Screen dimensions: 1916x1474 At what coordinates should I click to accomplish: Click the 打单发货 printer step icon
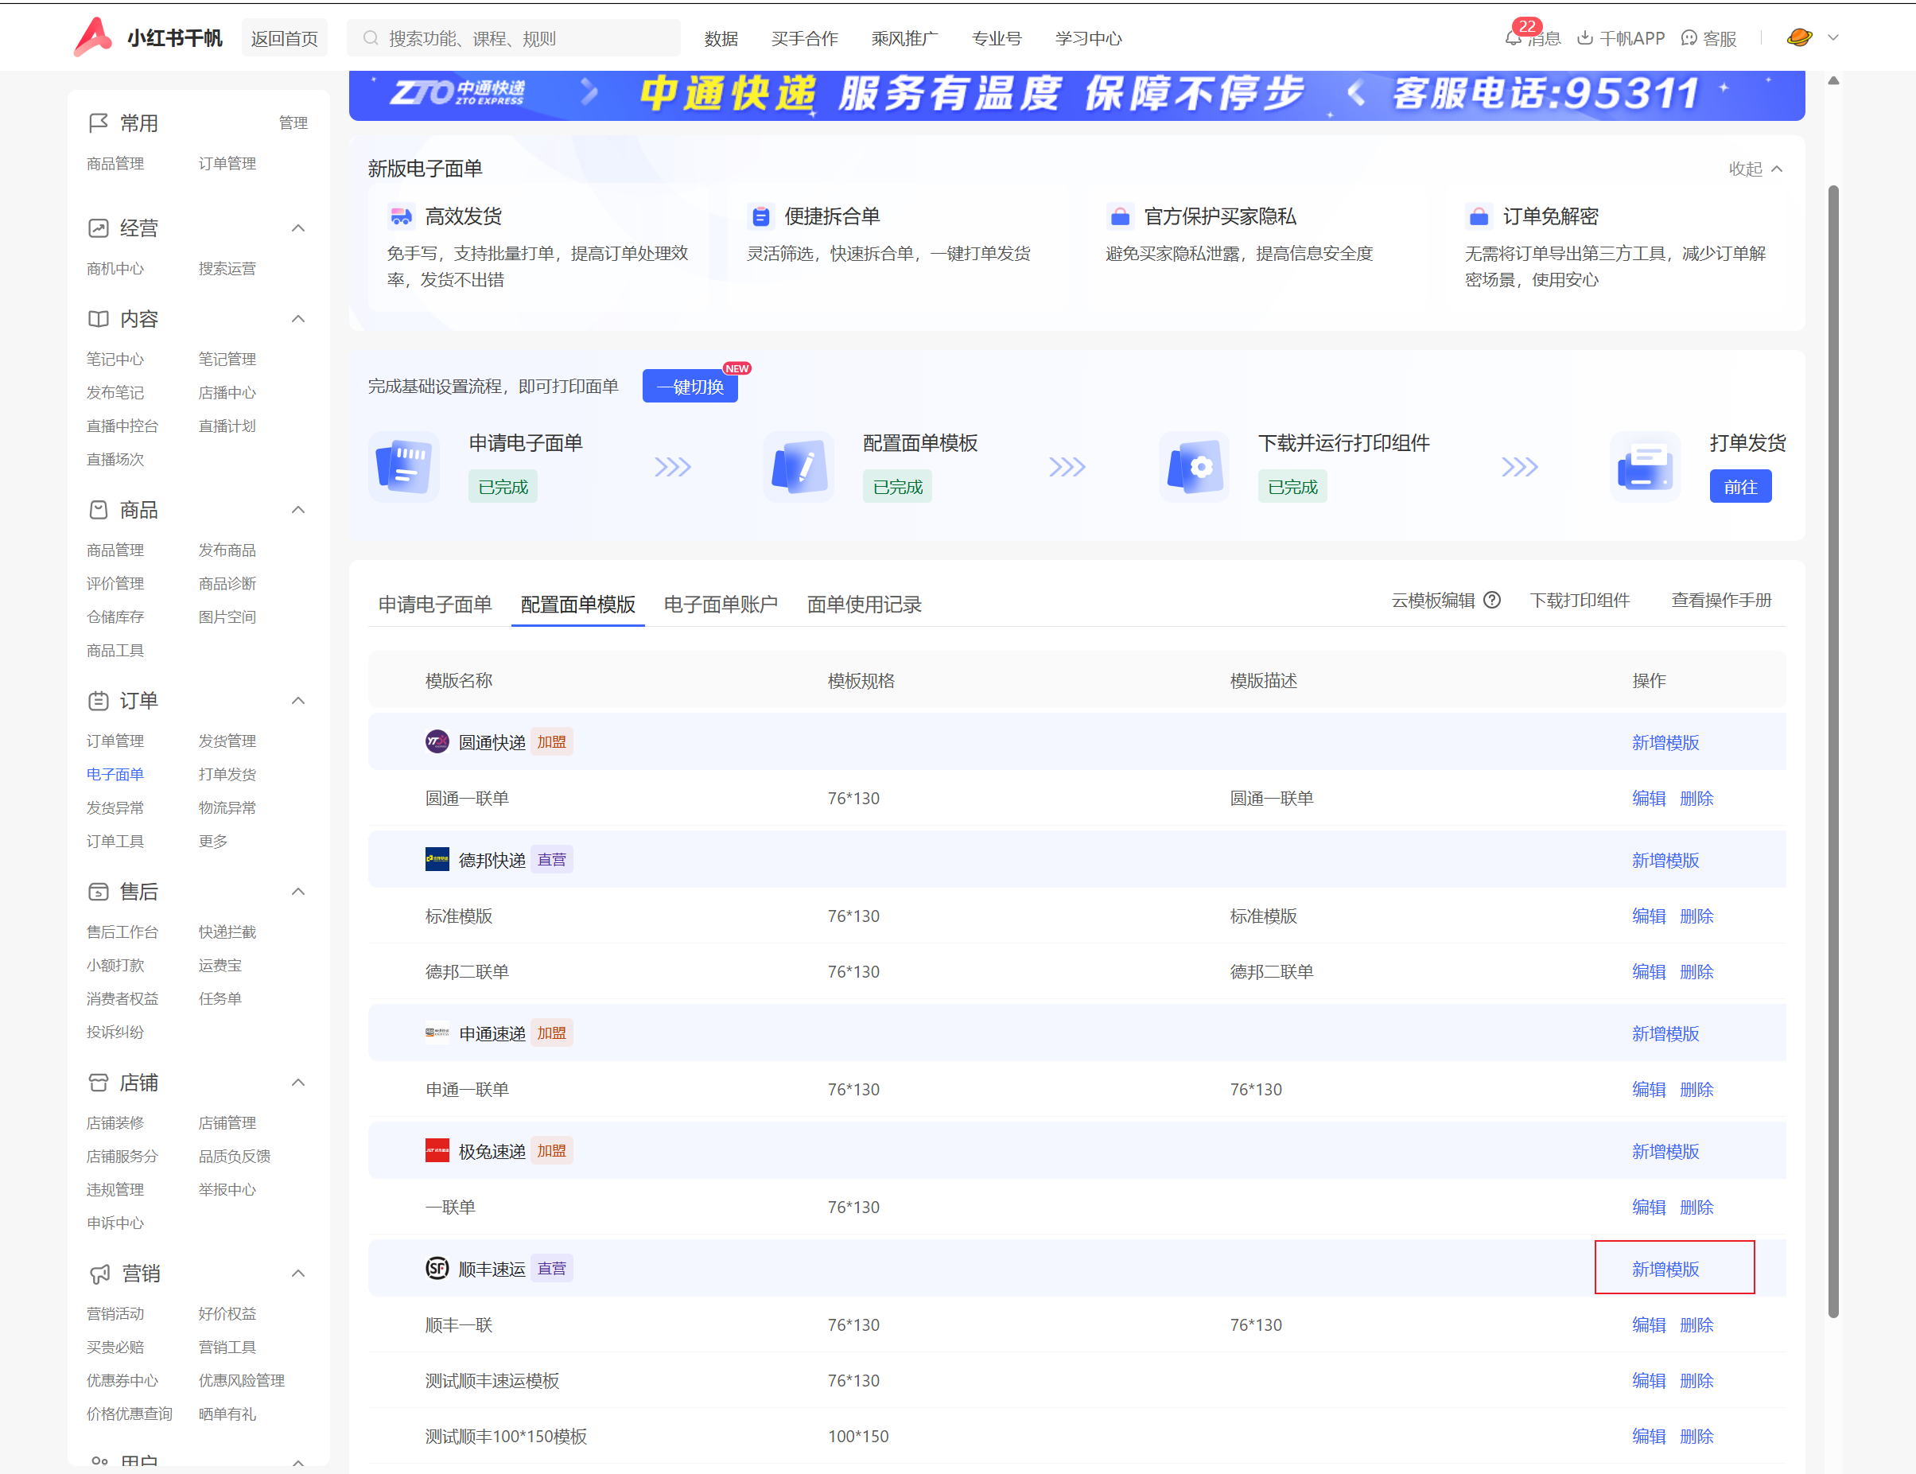[1646, 467]
